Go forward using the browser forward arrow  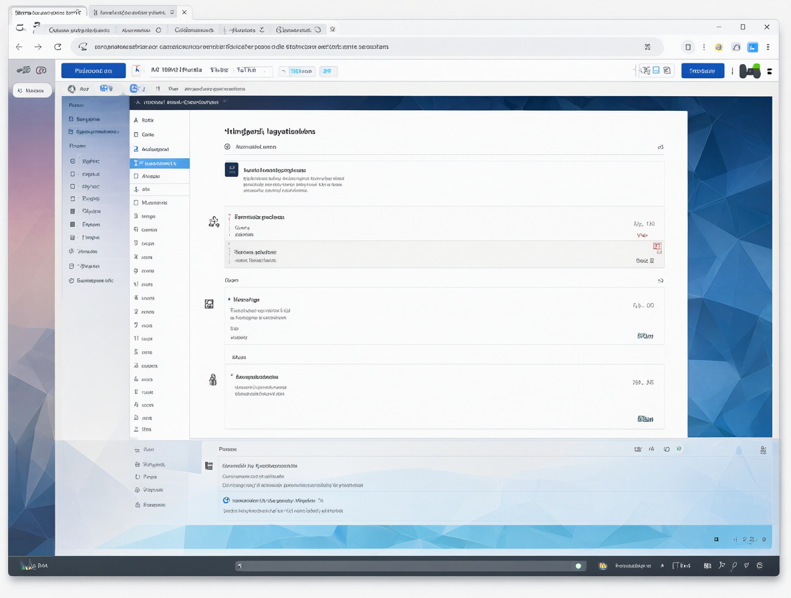click(38, 47)
